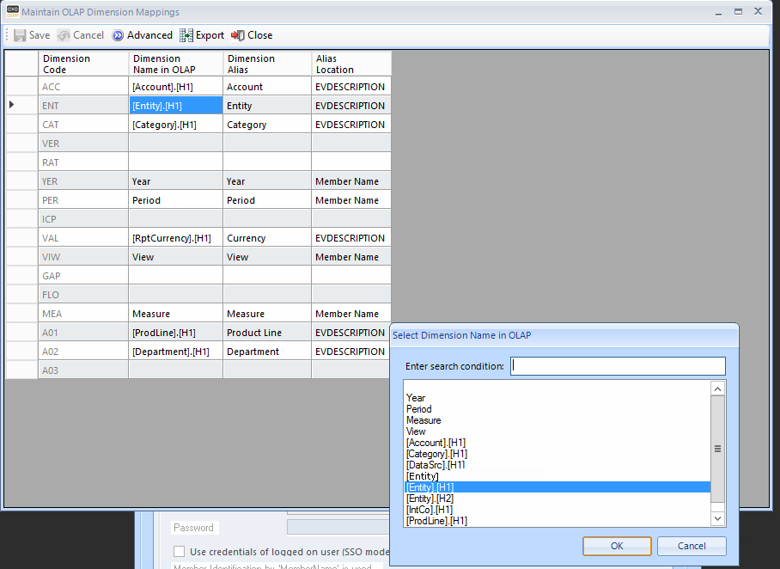Click the Save disk icon in toolbar

point(20,35)
